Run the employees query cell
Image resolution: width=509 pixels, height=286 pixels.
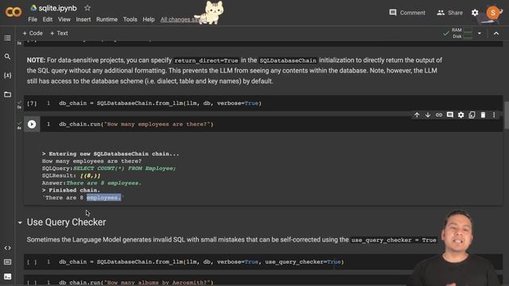point(32,124)
